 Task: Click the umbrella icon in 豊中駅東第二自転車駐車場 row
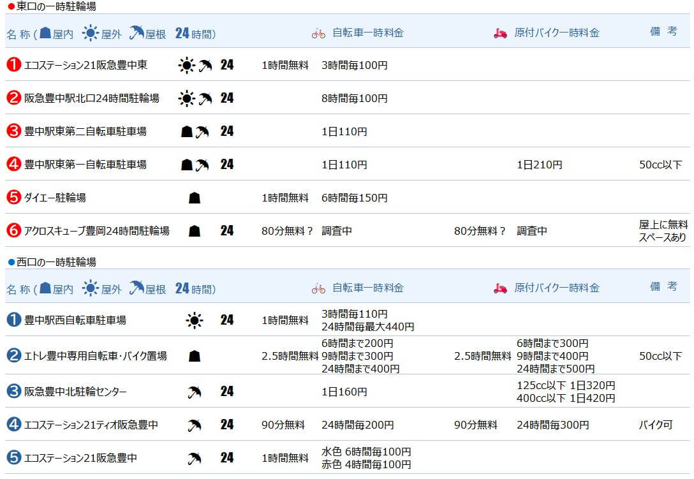tap(202, 131)
